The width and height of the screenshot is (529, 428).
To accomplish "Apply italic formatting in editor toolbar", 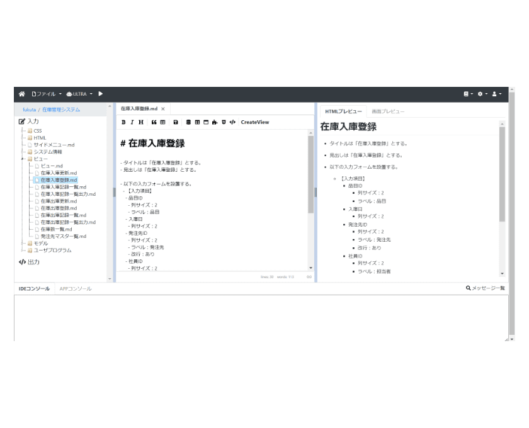I will 132,122.
